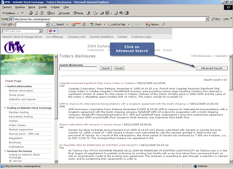Open the address bar dropdown arrow
Screen dimensions: 233x169
pos(207,19)
